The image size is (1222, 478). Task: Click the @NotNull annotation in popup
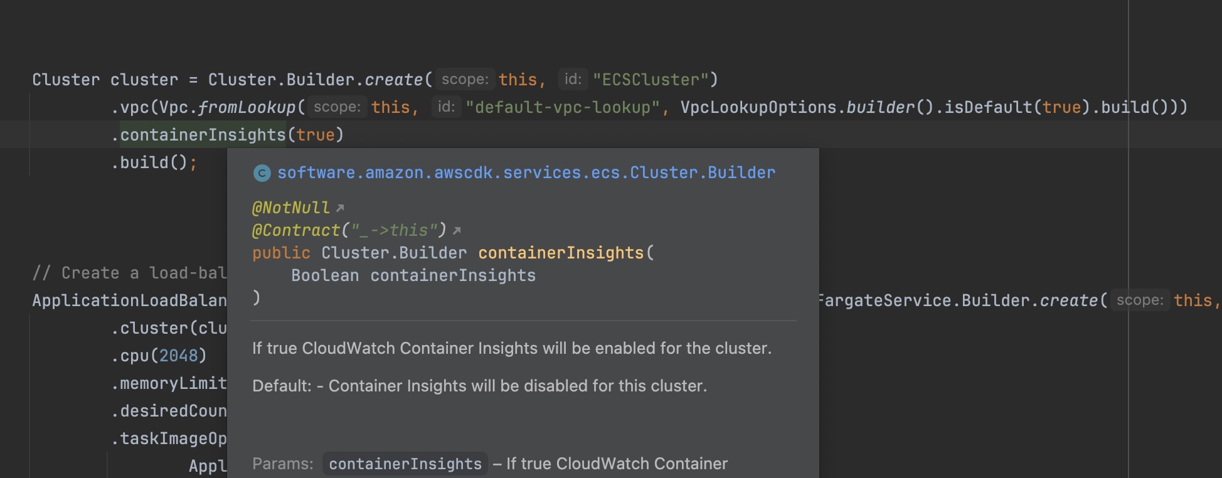tap(290, 208)
